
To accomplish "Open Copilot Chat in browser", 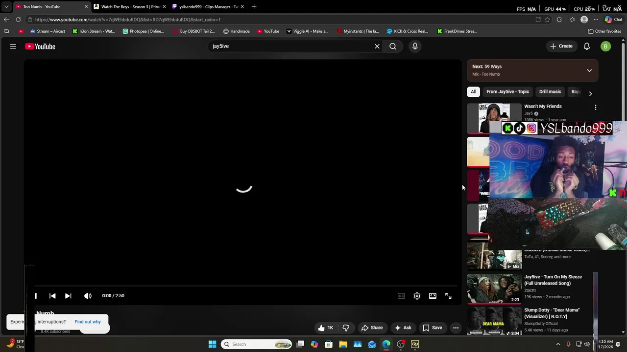I will click(x=613, y=20).
